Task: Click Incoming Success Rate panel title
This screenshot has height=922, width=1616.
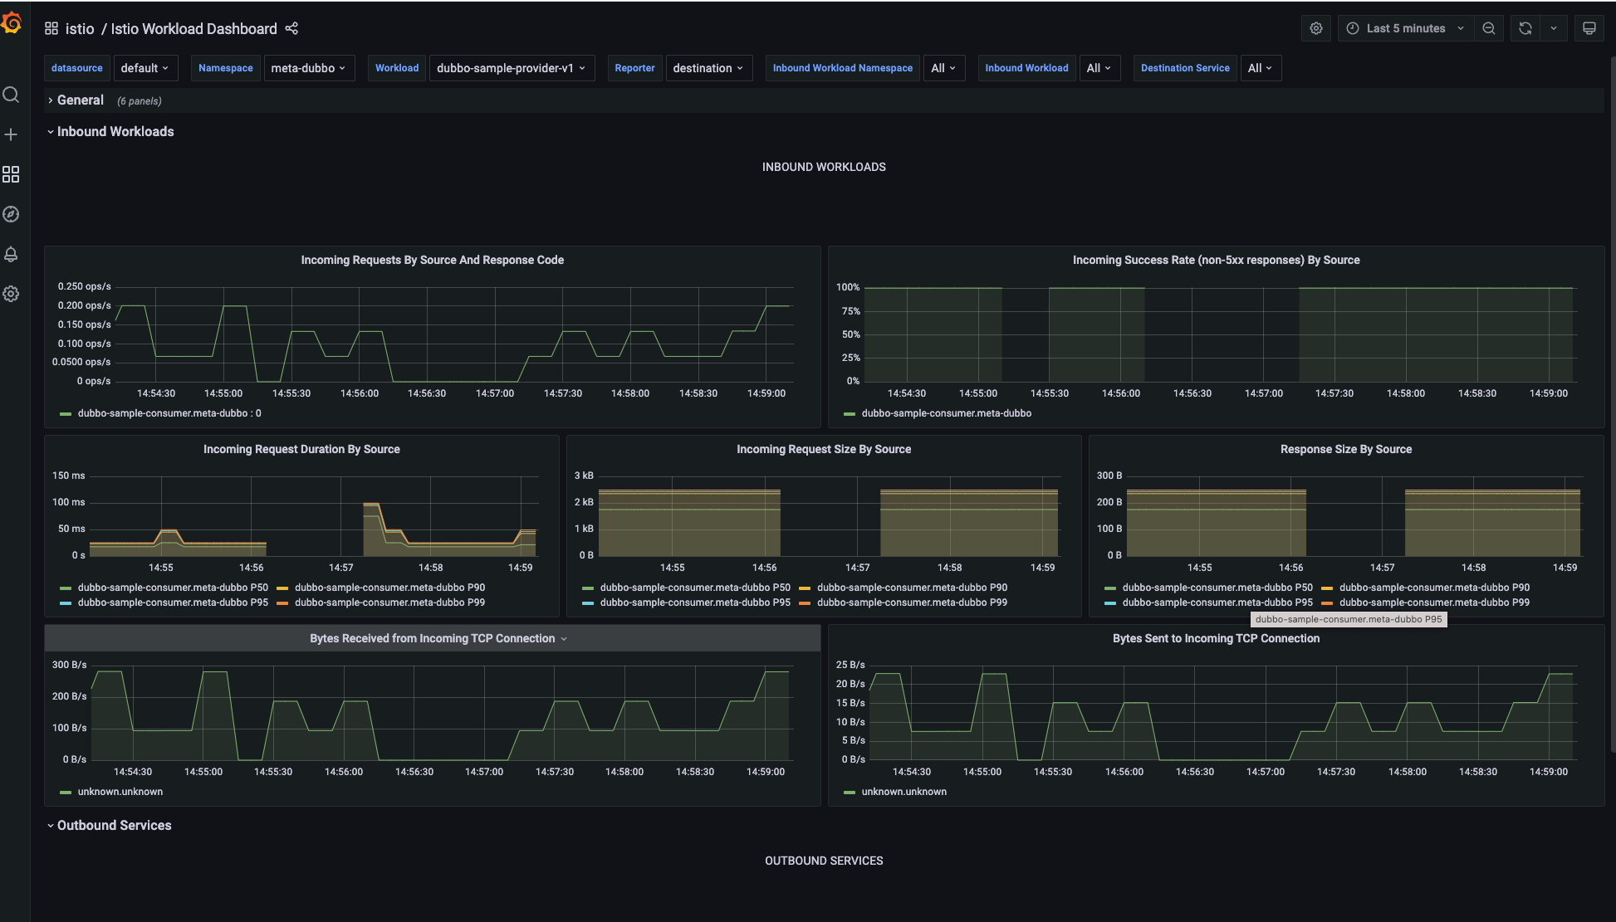Action: 1216,261
